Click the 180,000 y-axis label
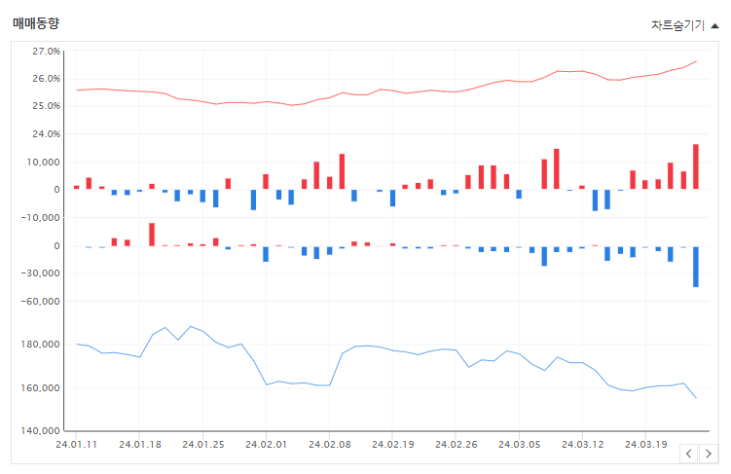 point(40,345)
